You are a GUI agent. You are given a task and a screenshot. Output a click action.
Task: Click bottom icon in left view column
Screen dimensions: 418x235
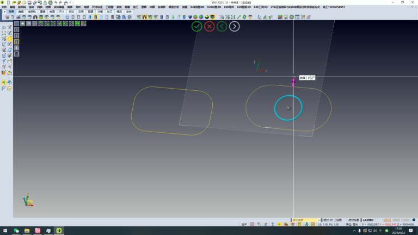point(16,54)
